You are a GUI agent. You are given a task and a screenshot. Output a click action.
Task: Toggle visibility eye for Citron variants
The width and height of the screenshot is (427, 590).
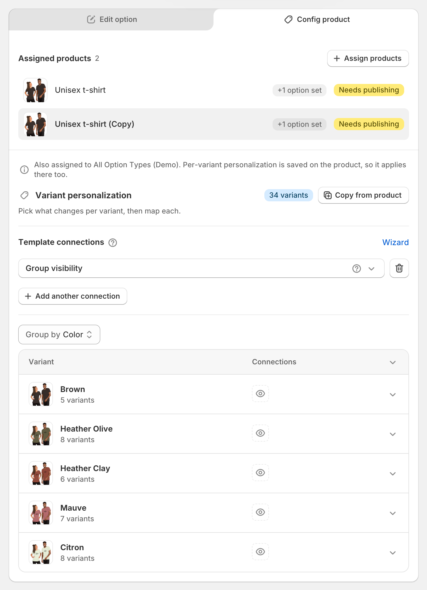[x=260, y=552]
